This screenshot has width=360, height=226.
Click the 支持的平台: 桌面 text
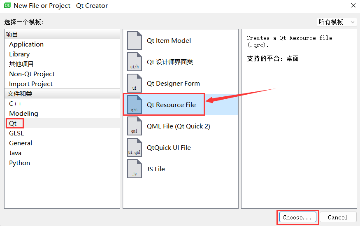(x=272, y=58)
